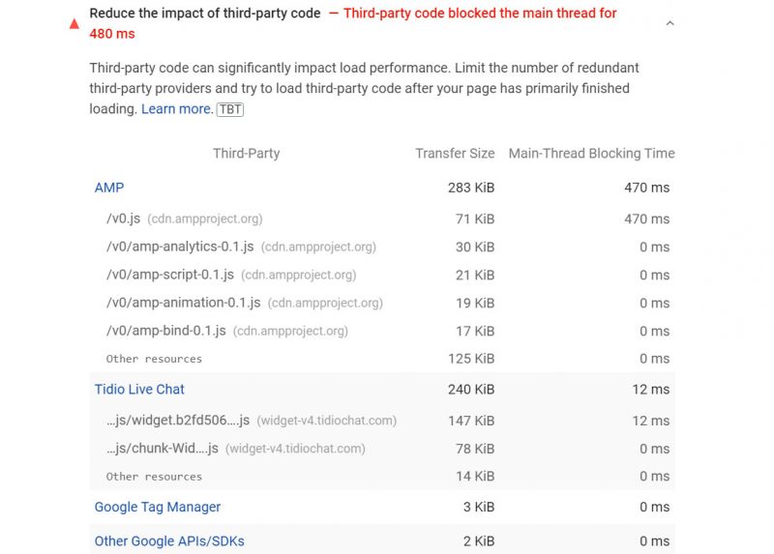Open the Learn more link
The width and height of the screenshot is (774, 554).
[x=176, y=109]
